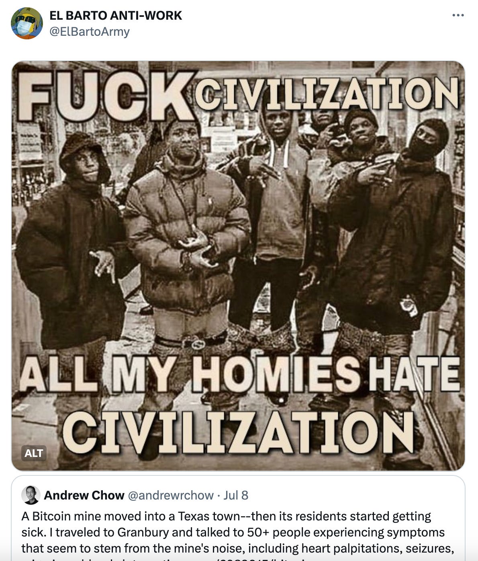
Task: Click the ALL MY HOMIES HATE caption
Action: pyautogui.click(x=239, y=375)
